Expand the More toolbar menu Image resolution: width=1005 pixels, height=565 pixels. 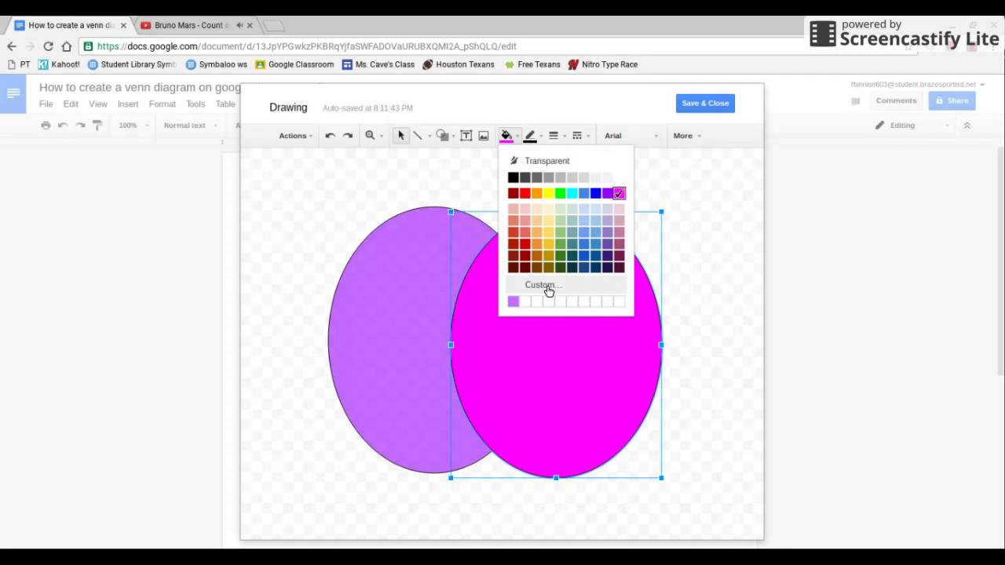coord(687,136)
